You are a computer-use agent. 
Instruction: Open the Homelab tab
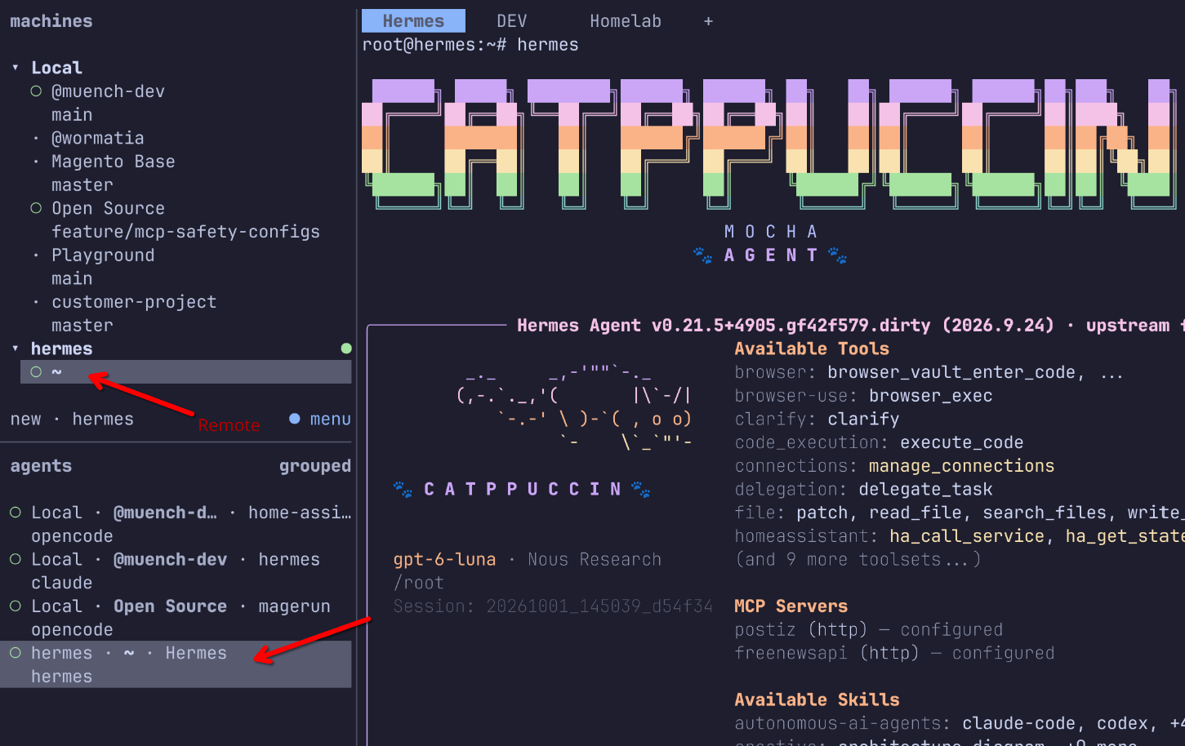(x=626, y=21)
